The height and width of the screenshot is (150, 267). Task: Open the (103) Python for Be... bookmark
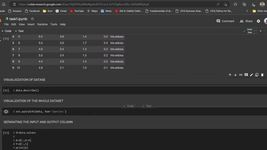[219, 11]
